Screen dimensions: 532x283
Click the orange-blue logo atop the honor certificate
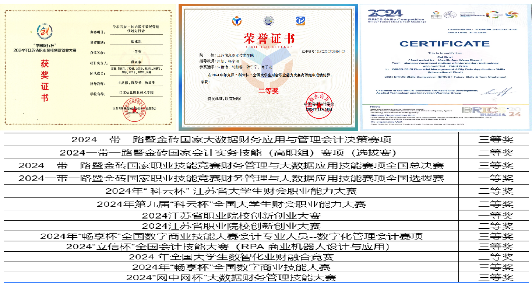[x=237, y=21]
